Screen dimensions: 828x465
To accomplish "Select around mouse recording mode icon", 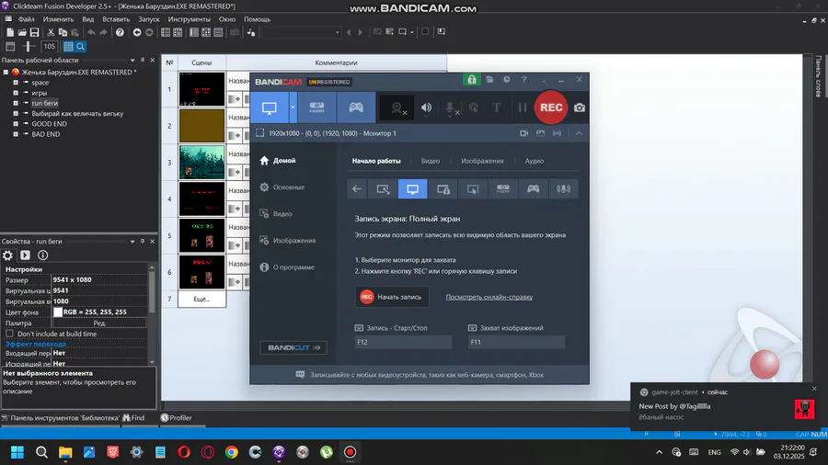I will pos(473,188).
